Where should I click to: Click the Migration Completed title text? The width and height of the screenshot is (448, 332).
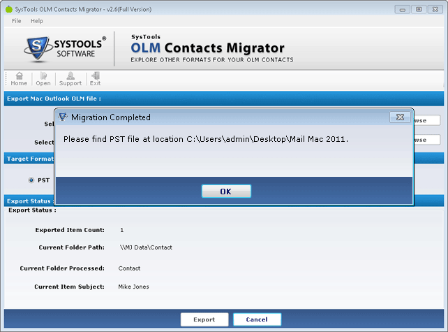pos(111,117)
